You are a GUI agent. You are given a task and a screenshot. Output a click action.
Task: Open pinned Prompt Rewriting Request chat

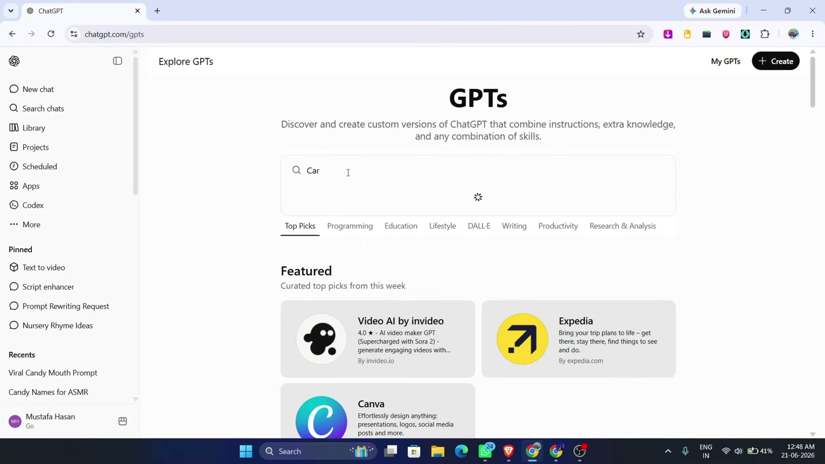point(69,306)
